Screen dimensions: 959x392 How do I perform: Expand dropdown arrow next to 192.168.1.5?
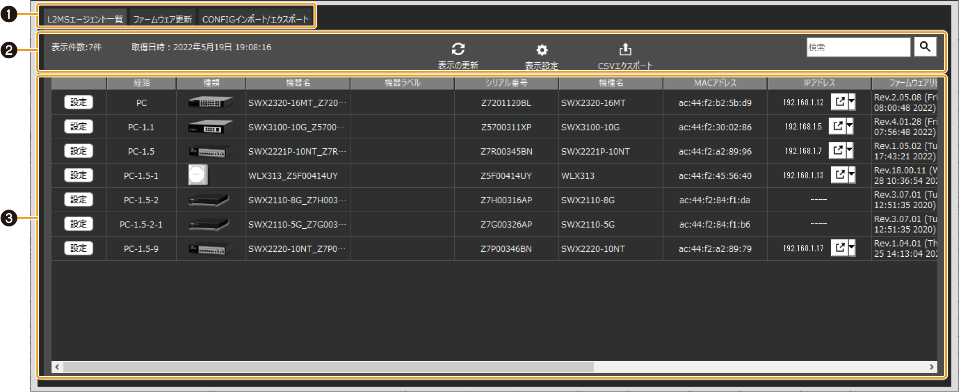click(x=850, y=126)
